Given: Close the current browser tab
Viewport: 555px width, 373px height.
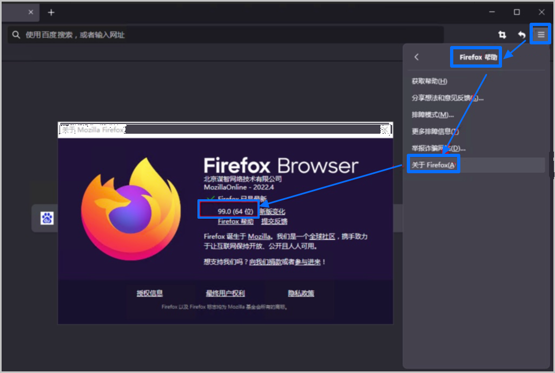Looking at the screenshot, I should (31, 12).
